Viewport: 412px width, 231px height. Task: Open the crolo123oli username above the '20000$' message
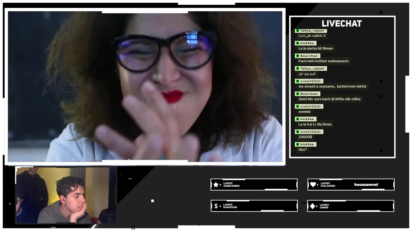point(311,132)
